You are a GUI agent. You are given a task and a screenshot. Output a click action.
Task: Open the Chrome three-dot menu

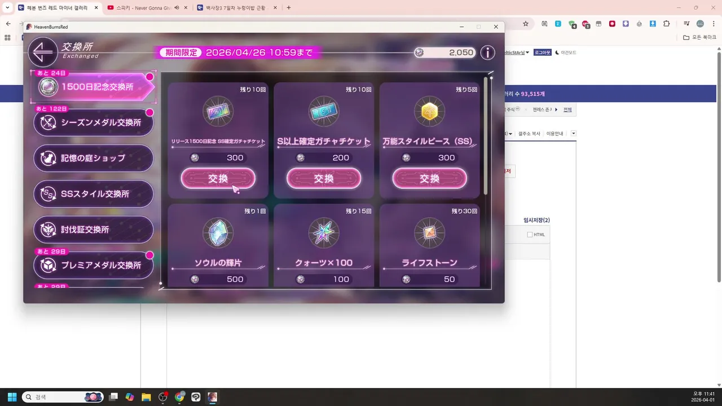(x=713, y=24)
